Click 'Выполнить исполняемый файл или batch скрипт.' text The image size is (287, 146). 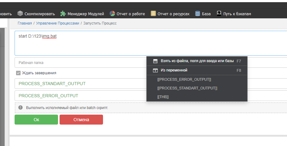click(67, 108)
